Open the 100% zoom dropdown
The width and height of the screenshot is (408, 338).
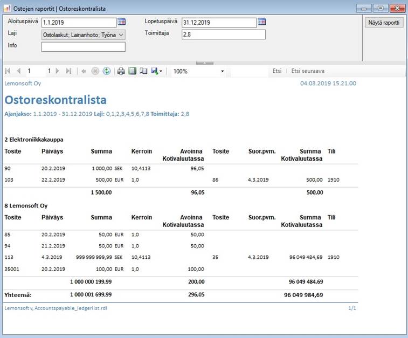[222, 71]
